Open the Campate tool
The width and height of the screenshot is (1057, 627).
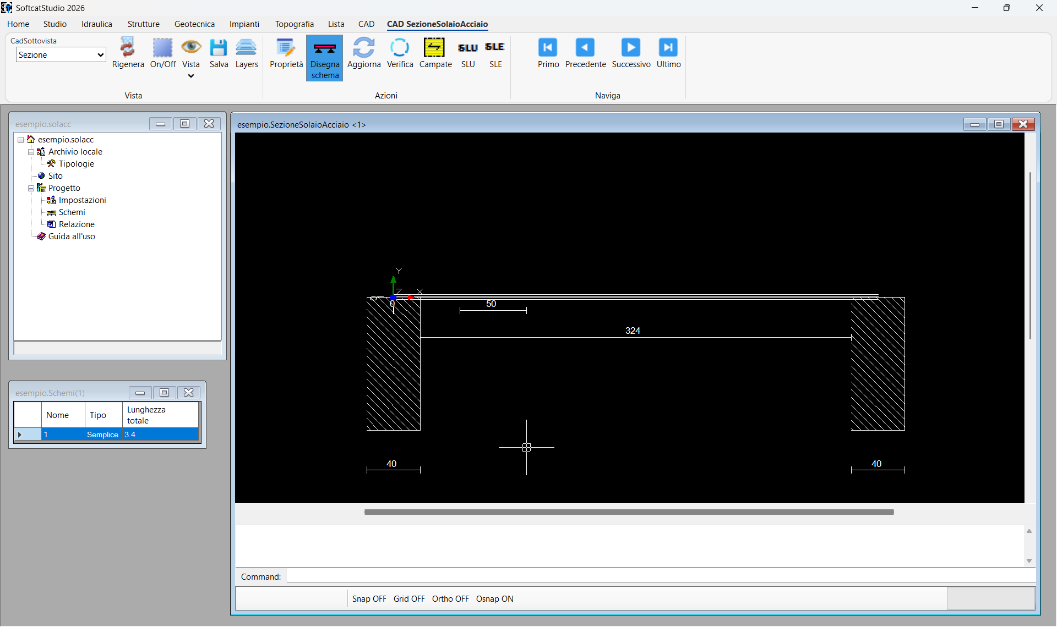tap(435, 53)
